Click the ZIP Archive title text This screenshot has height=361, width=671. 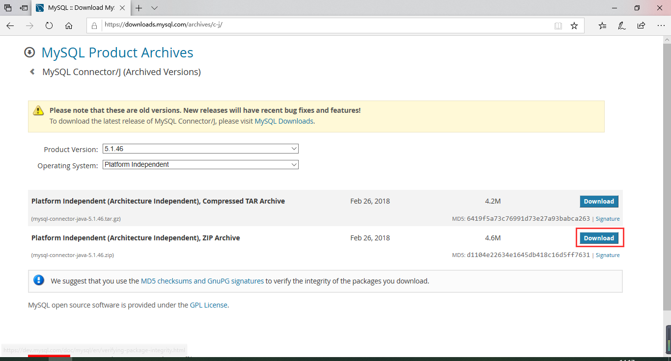pos(136,238)
